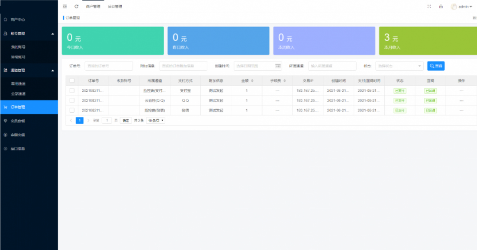This screenshot has height=250, width=477.
Task: Click the refresh icon in the top bar
Action: click(76, 7)
